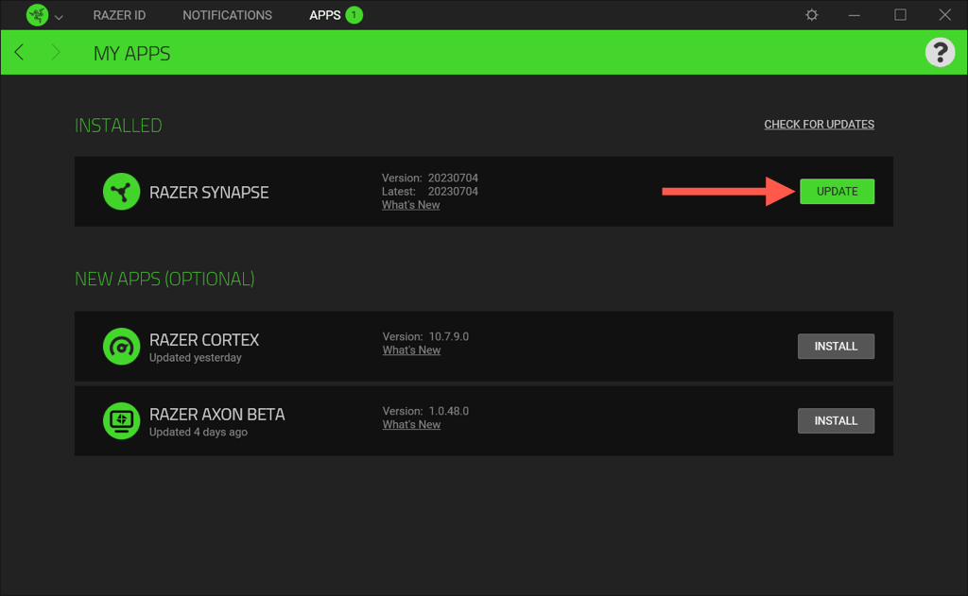This screenshot has height=596, width=968.
Task: Open What's New for Razer Synapse
Action: tap(410, 205)
